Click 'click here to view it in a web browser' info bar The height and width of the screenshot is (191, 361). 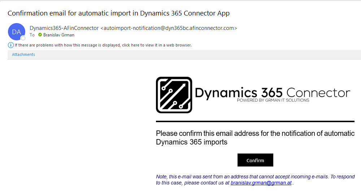coord(103,45)
